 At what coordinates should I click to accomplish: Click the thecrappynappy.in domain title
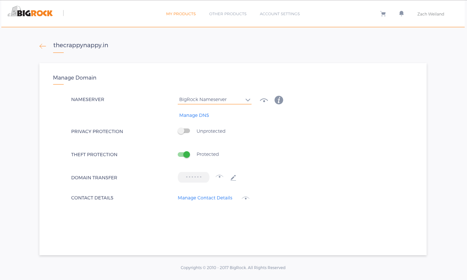click(x=81, y=45)
